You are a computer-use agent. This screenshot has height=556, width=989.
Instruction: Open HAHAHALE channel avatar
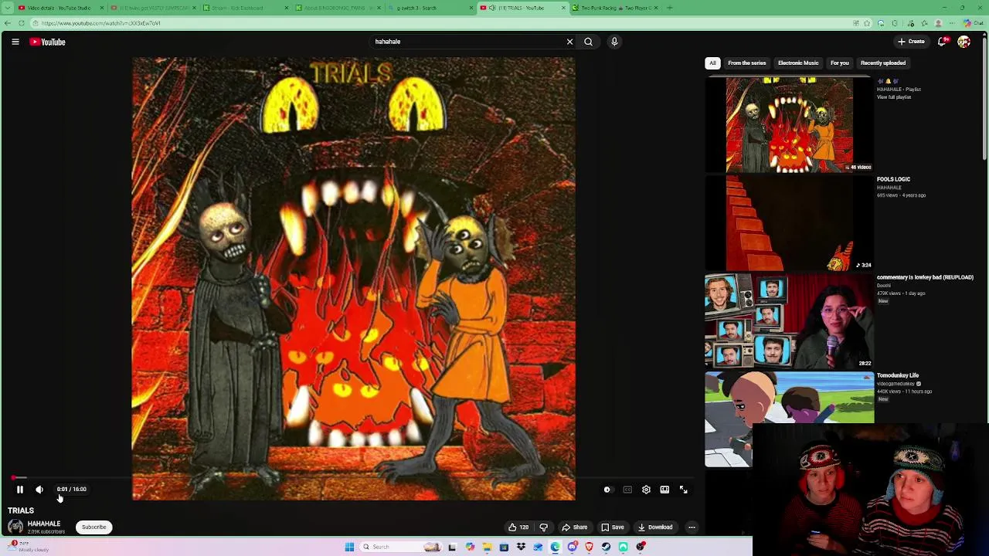[x=15, y=527]
